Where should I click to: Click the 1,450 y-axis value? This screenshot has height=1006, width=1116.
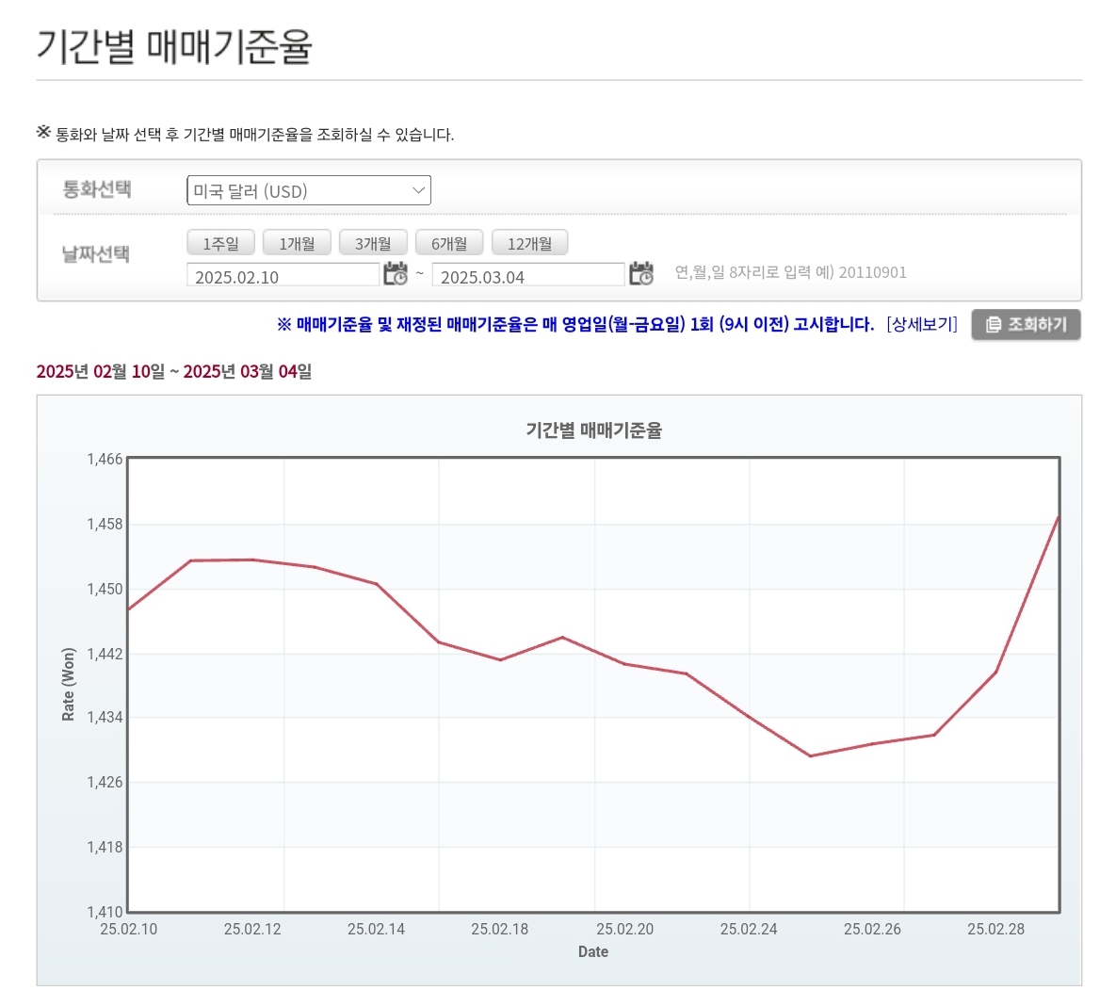[x=105, y=589]
